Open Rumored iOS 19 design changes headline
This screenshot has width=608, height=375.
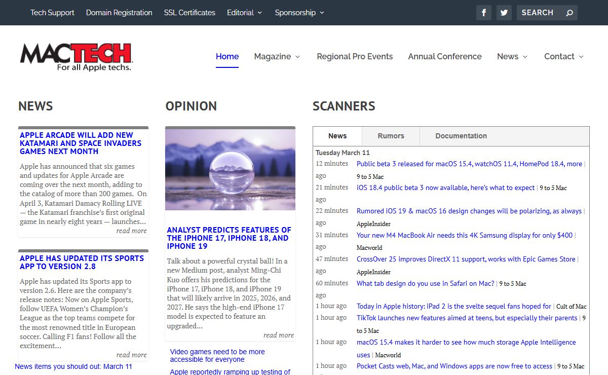pyautogui.click(x=469, y=211)
